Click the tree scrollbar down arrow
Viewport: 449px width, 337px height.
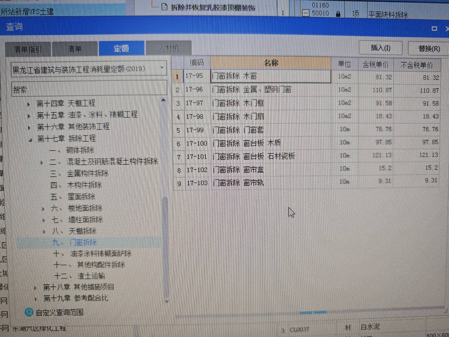tap(166, 301)
